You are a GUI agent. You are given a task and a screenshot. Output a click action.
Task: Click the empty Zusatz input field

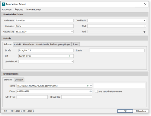point(117,50)
